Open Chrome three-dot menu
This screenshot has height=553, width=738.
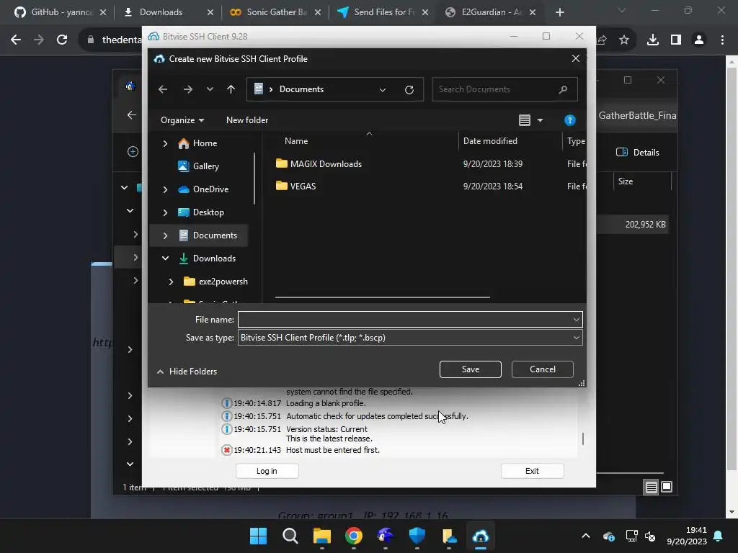tap(722, 40)
